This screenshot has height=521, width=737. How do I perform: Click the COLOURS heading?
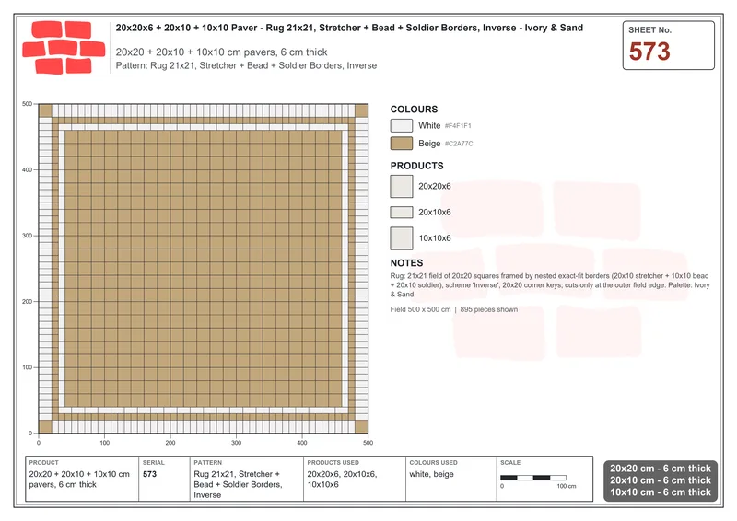(x=414, y=109)
